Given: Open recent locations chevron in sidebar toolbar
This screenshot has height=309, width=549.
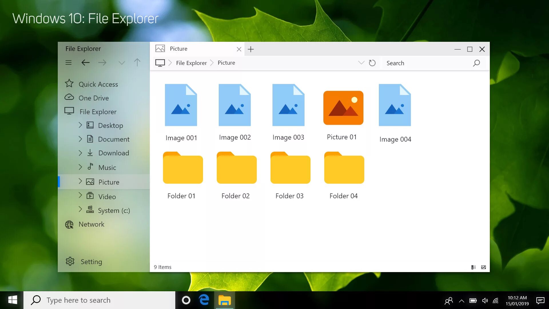Looking at the screenshot, I should pos(122,63).
